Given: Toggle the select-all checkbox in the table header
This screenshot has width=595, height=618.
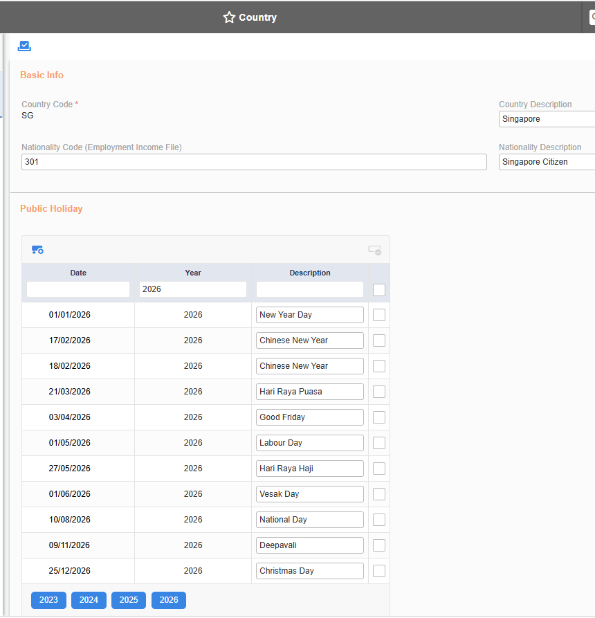Looking at the screenshot, I should [x=378, y=289].
